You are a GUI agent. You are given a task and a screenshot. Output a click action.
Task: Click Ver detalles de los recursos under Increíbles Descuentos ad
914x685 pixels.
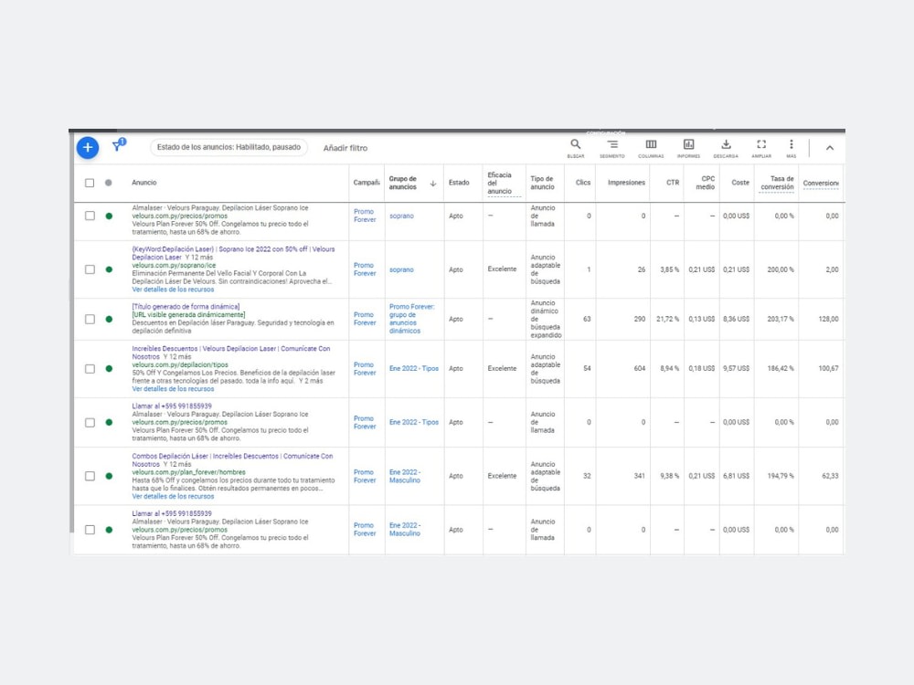173,389
